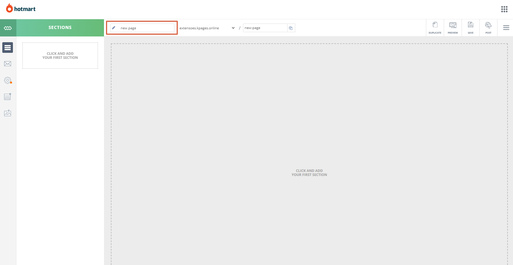The width and height of the screenshot is (513, 265).
Task: Open page settings gear icon
Action: coord(8,80)
